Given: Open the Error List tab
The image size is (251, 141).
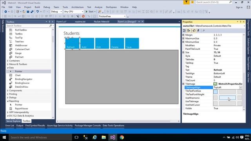Looking at the screenshot, I should [x=10, y=126].
